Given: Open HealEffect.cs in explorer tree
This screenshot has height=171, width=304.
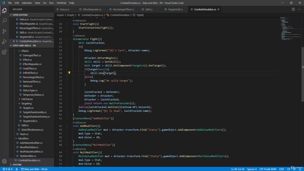Looking at the screenshot, I should click(x=29, y=68).
